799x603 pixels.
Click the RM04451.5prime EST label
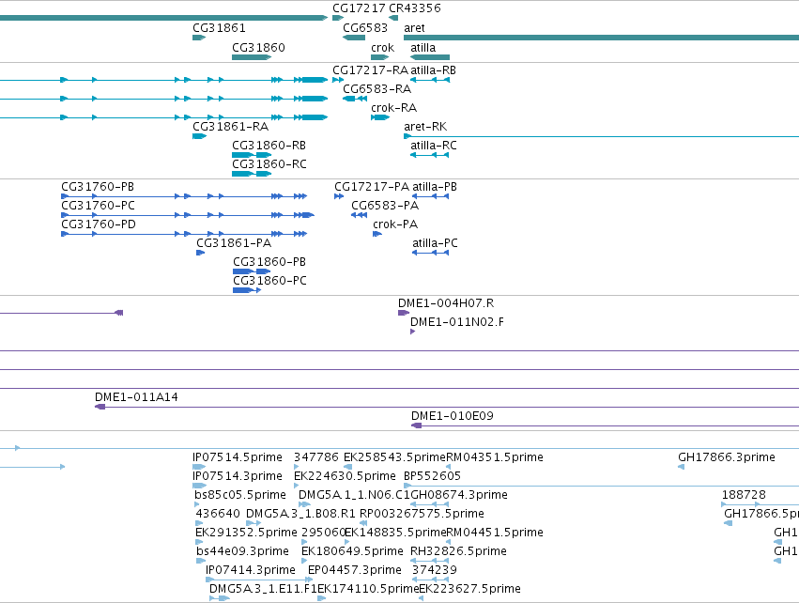pyautogui.click(x=495, y=533)
